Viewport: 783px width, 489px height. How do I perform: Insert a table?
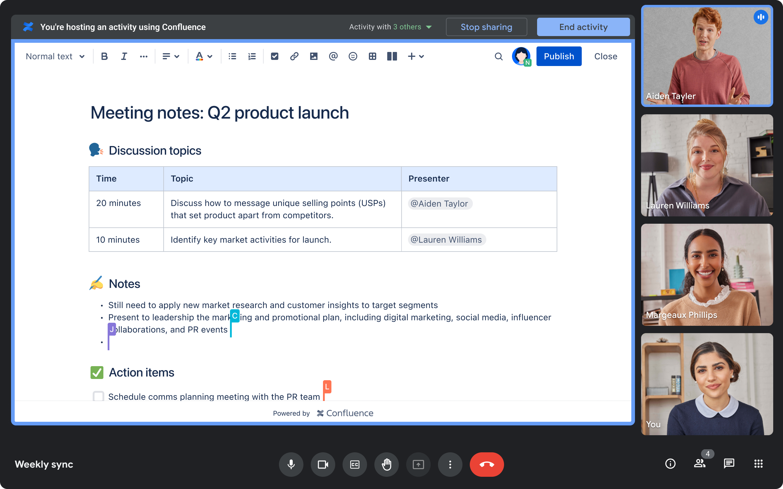[373, 57]
